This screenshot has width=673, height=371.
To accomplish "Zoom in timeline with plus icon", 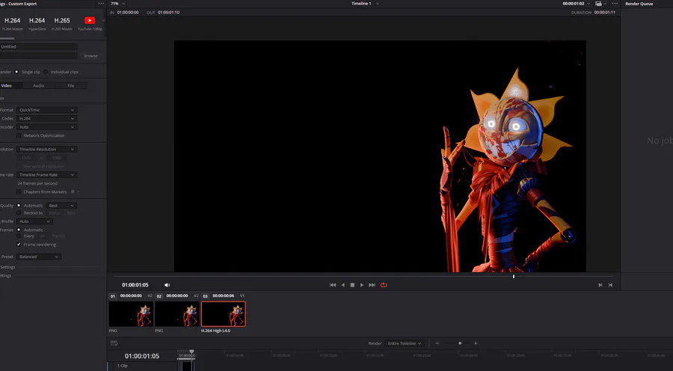I will click(x=476, y=343).
